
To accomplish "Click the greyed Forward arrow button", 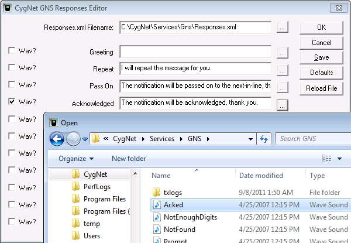I will pyautogui.click(x=73, y=139).
